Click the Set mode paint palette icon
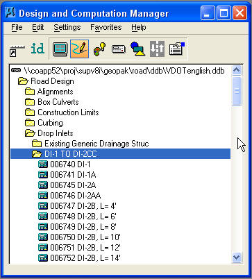Image resolution: width=252 pixels, height=279 pixels. tap(99, 49)
